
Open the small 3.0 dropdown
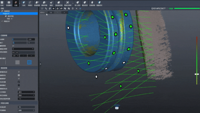[x=16, y=56]
